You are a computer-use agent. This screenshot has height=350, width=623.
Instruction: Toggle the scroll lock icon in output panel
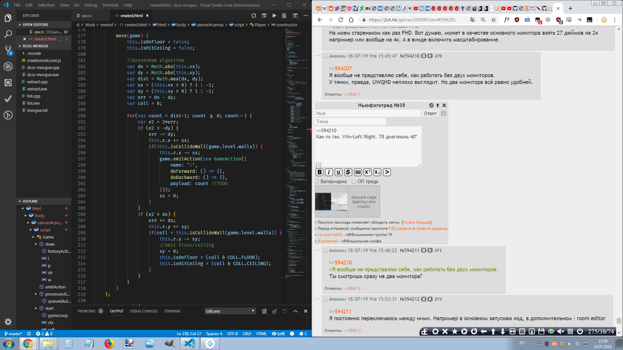click(x=275, y=311)
